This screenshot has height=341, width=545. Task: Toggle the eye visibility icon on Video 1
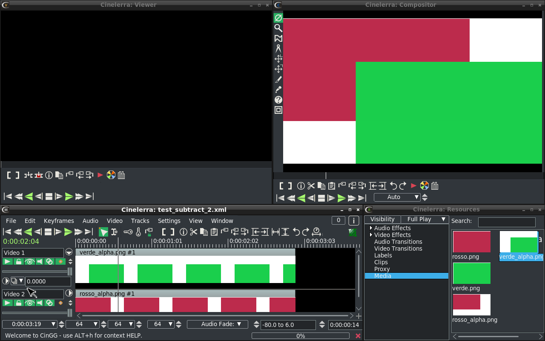tap(29, 262)
